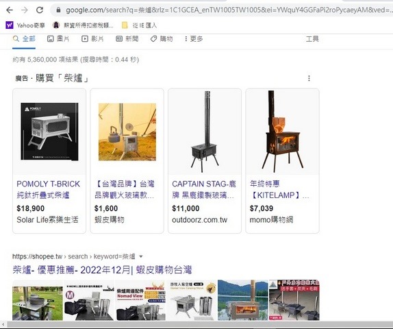Go back with the browser back arrow

tap(10, 10)
